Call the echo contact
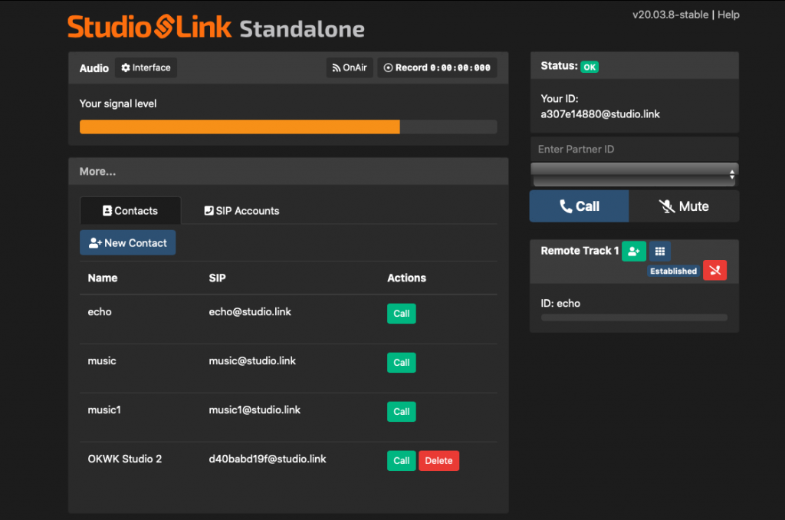The width and height of the screenshot is (785, 520). click(x=401, y=314)
